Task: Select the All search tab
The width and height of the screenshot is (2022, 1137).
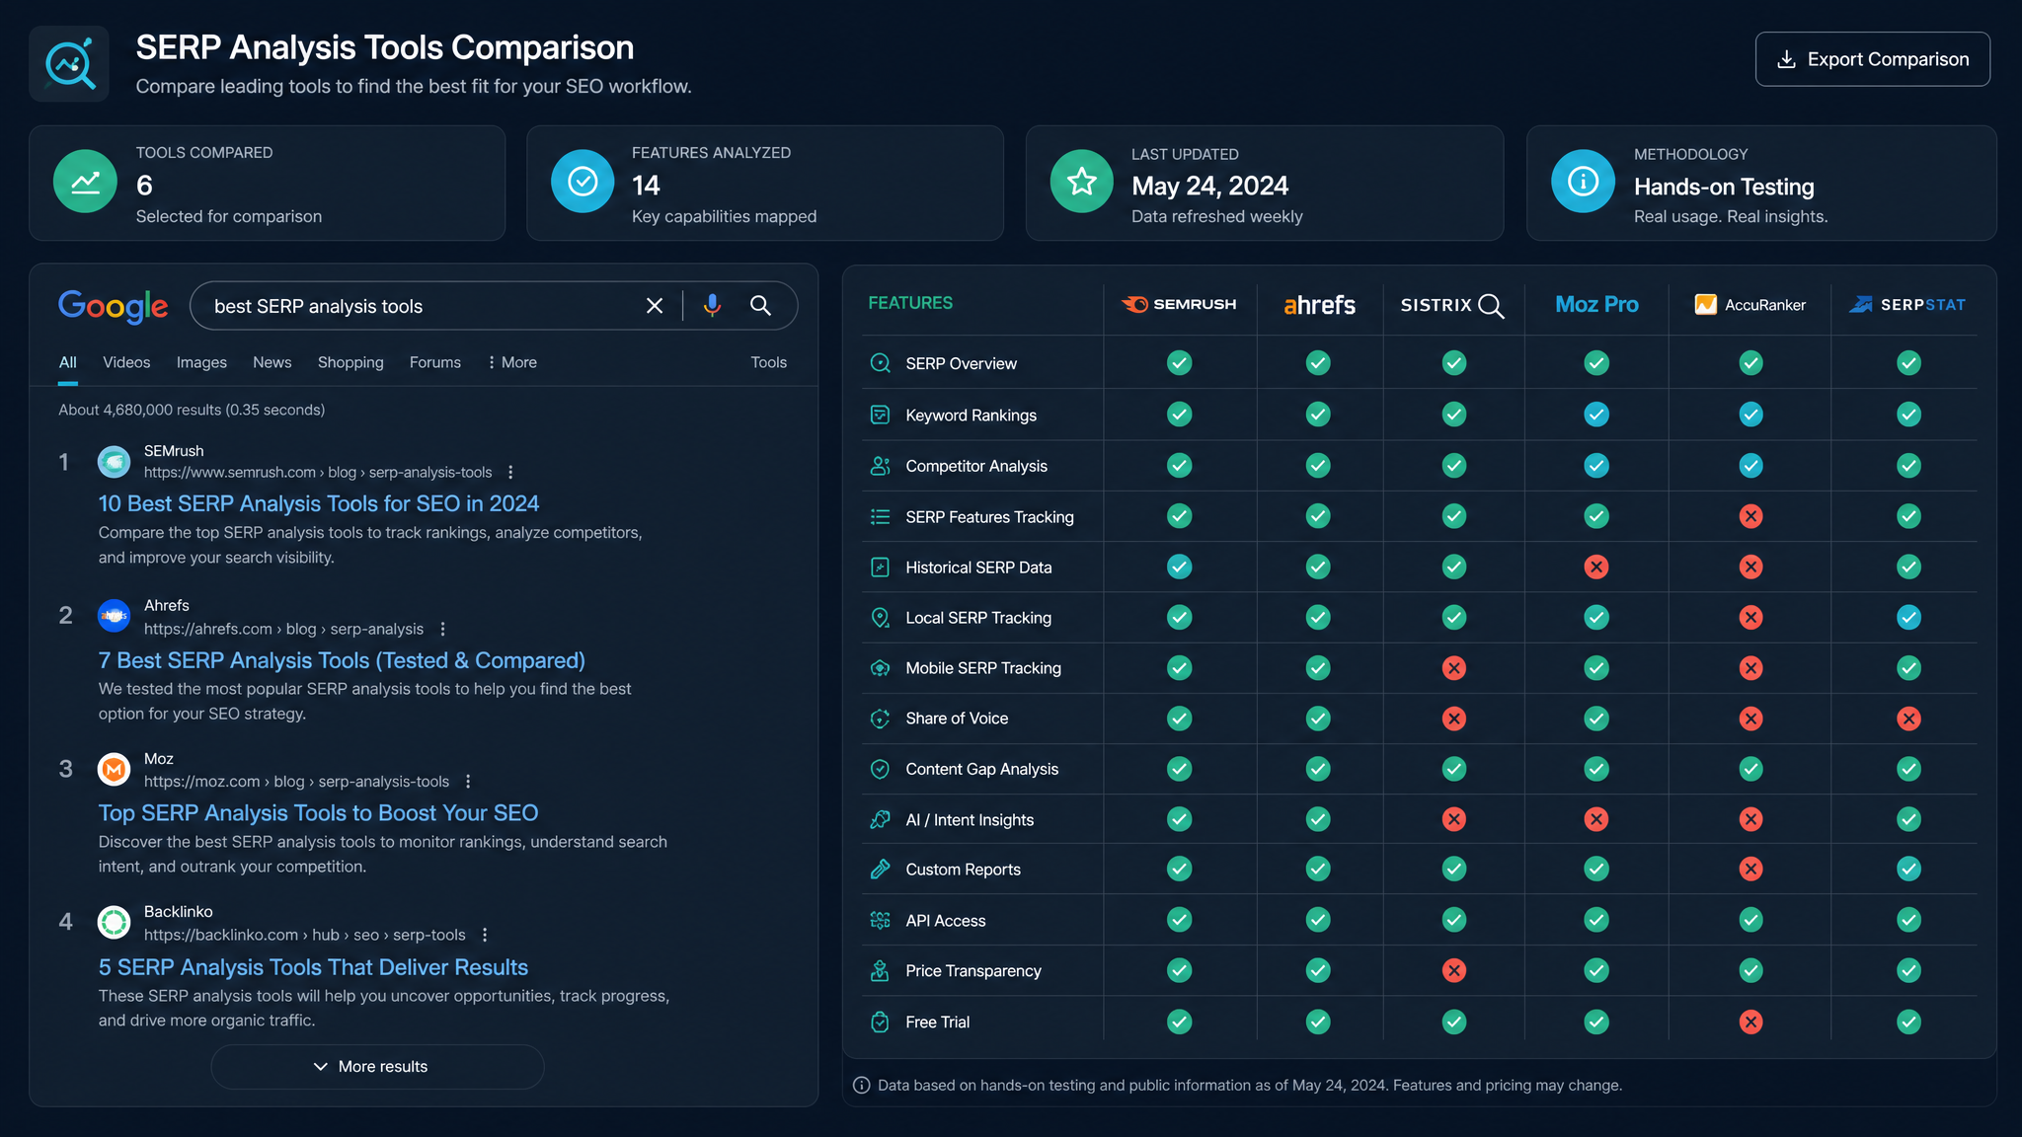Action: 67,362
